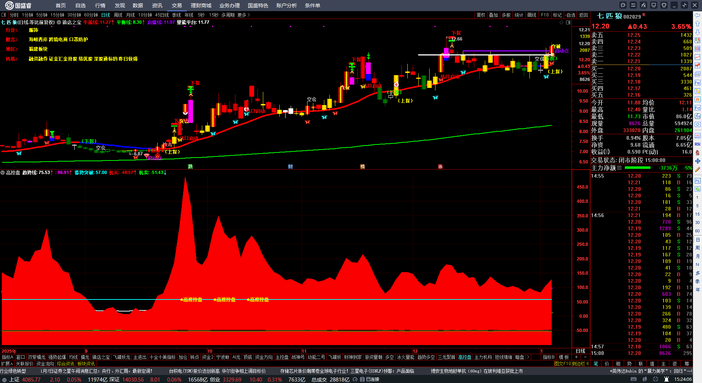Viewport: 702px width, 383px height.
Task: Click the 财 marker on chart timeline
Action: (290, 166)
